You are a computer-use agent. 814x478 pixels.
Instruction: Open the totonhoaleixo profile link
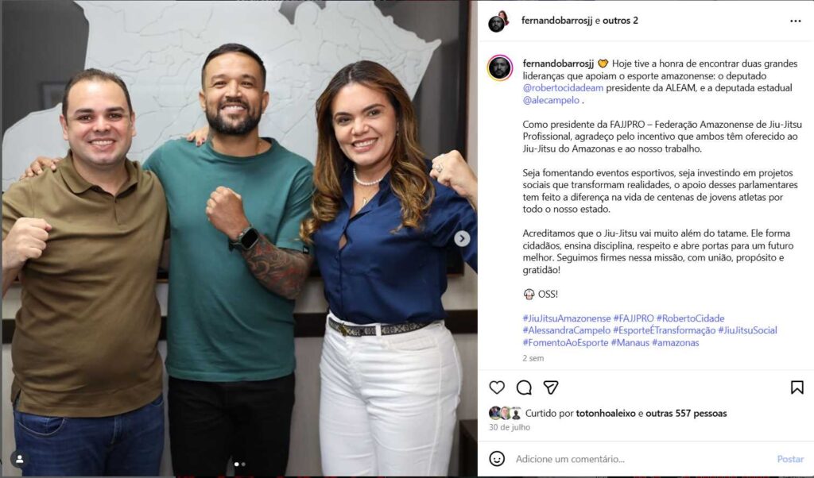click(x=605, y=413)
